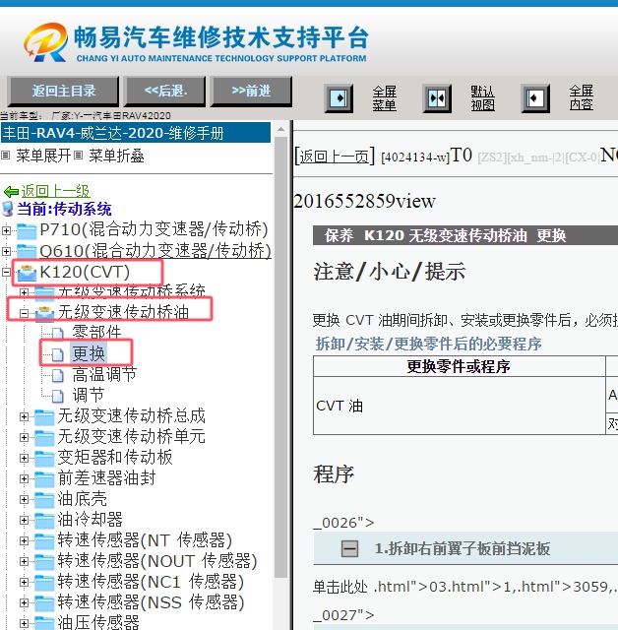618x630 pixels.
Task: Expand the 变矩器和传动板 folder
Action: click(x=24, y=458)
